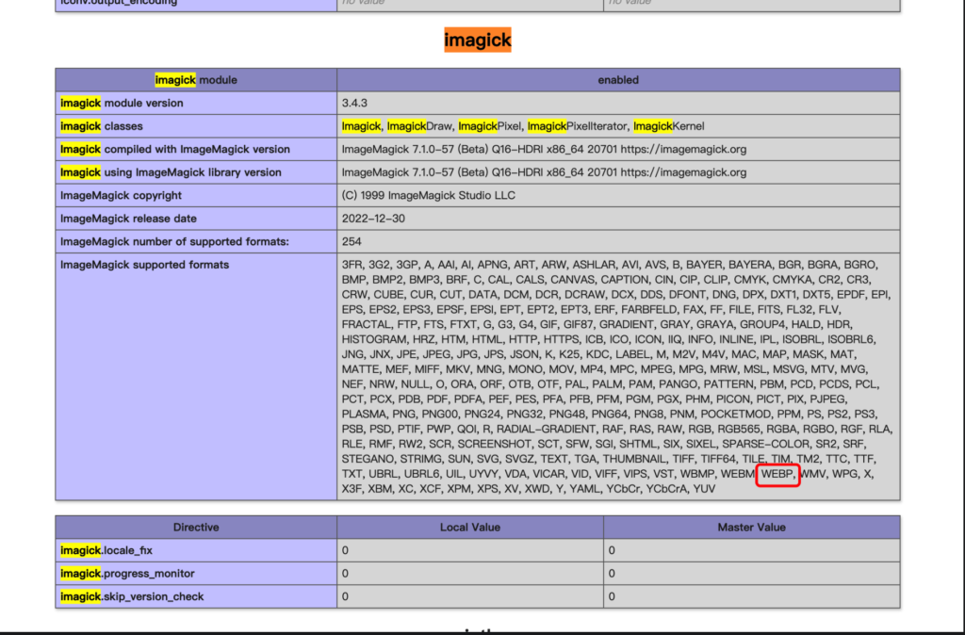Viewport: 965px width, 635px height.
Task: Click the highlighted ImagickDraw class name
Action: (x=419, y=126)
